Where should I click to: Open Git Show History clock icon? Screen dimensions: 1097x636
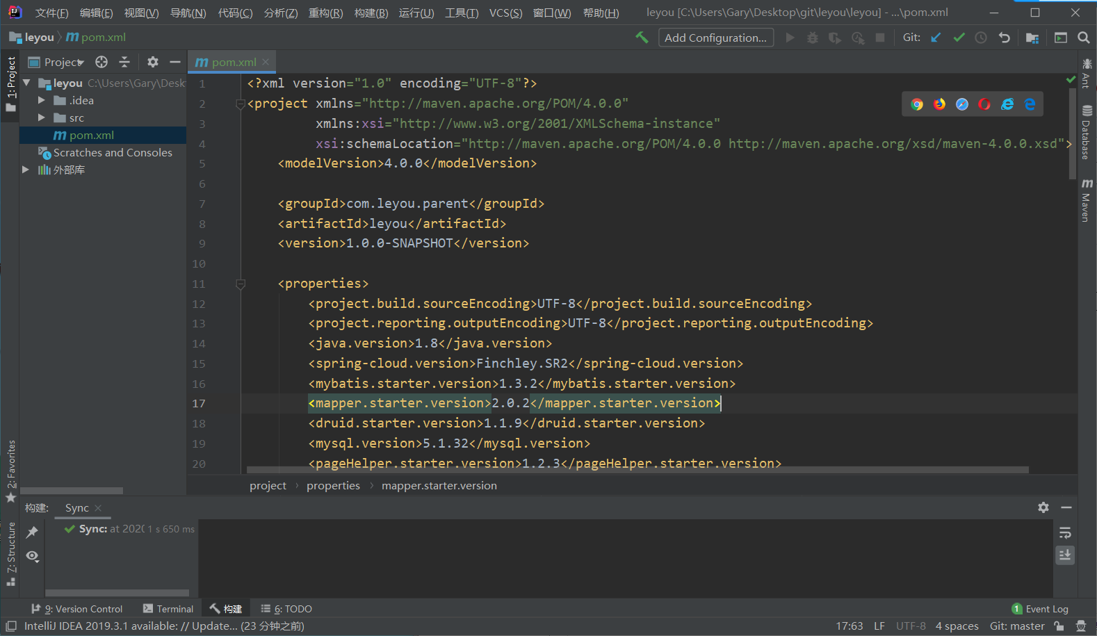(981, 38)
